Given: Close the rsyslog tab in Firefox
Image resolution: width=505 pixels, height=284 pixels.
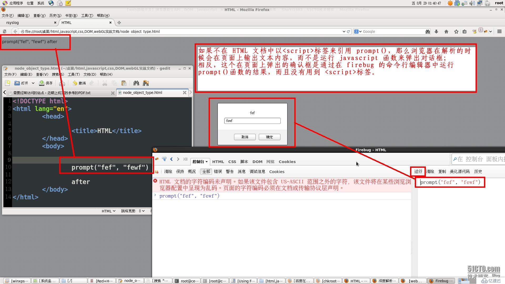Looking at the screenshot, I should [x=55, y=23].
